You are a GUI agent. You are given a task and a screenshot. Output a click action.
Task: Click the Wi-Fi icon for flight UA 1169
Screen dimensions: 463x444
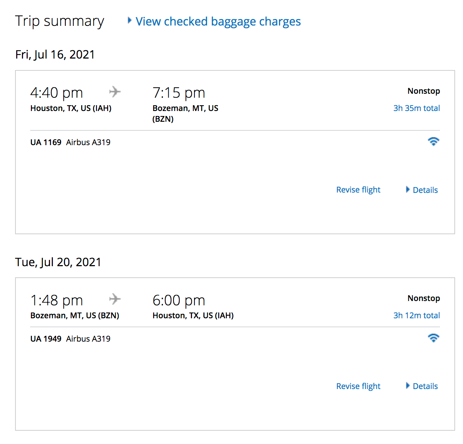pyautogui.click(x=434, y=142)
